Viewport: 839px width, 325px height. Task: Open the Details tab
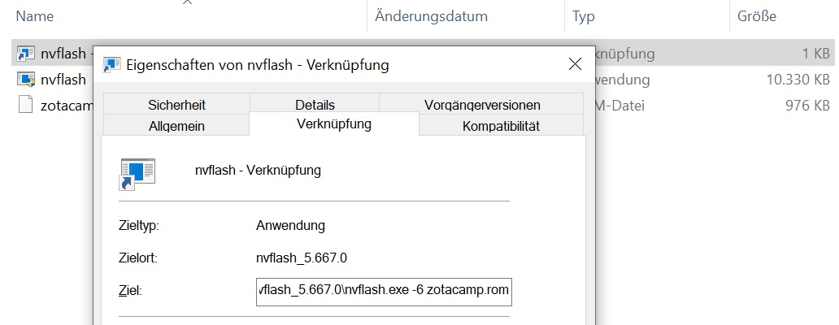[x=315, y=104]
